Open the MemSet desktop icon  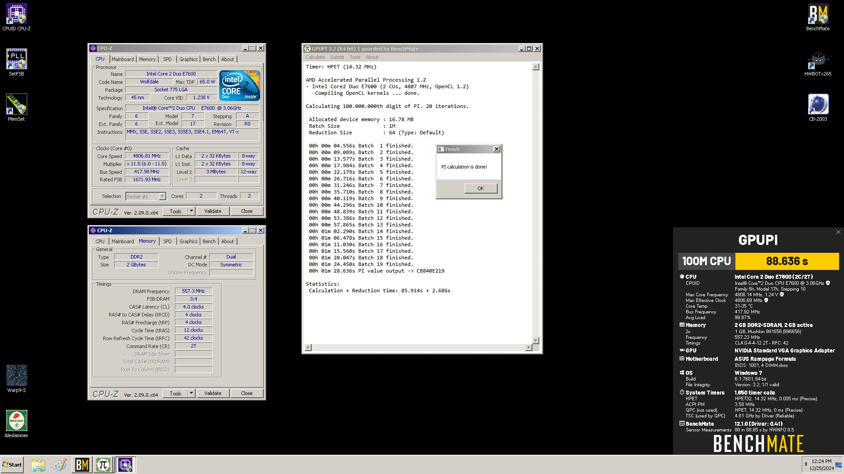point(16,108)
